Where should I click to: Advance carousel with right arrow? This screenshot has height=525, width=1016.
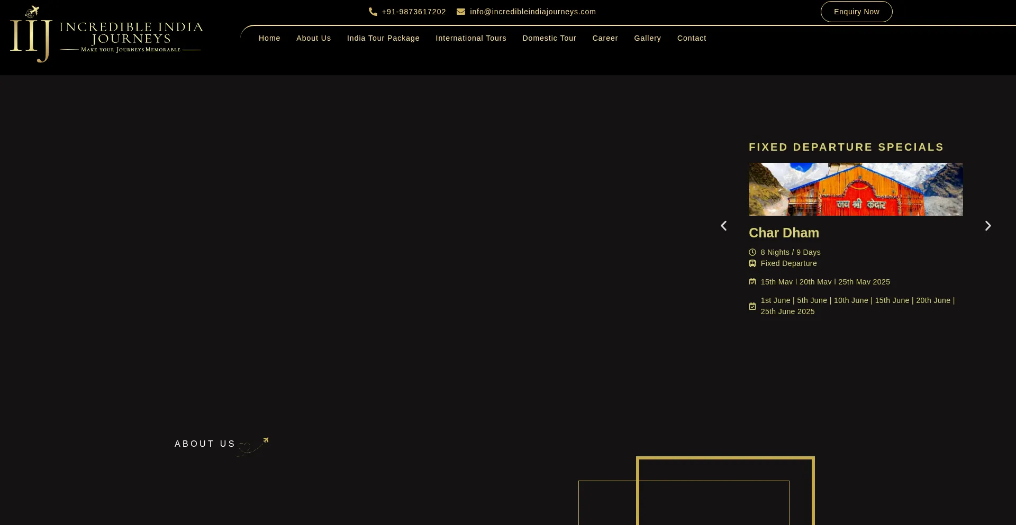(x=988, y=226)
